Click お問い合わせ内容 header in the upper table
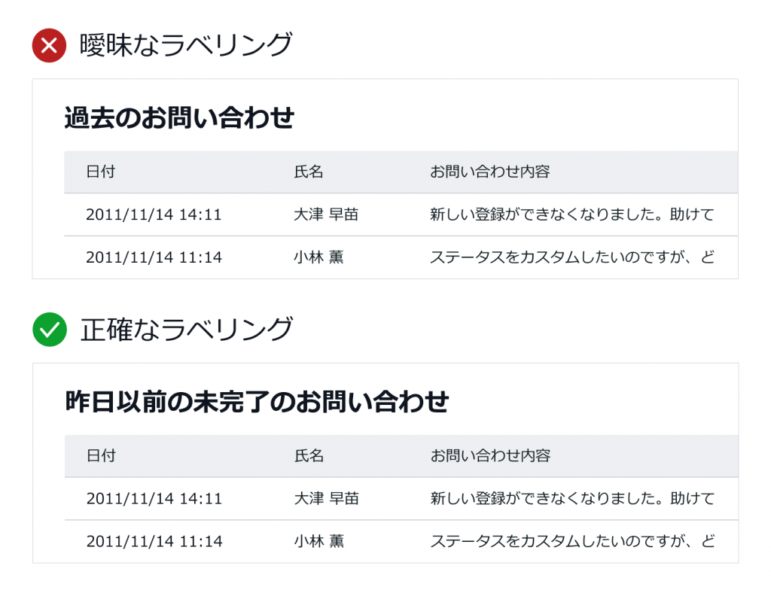 pos(489,172)
